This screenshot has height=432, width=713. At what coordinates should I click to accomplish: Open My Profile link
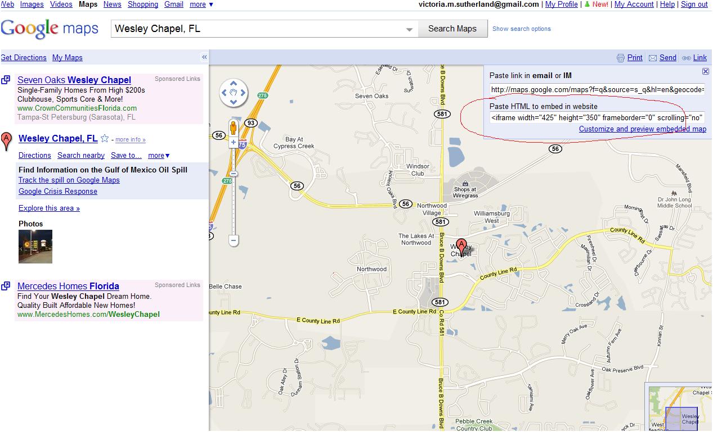562,4
